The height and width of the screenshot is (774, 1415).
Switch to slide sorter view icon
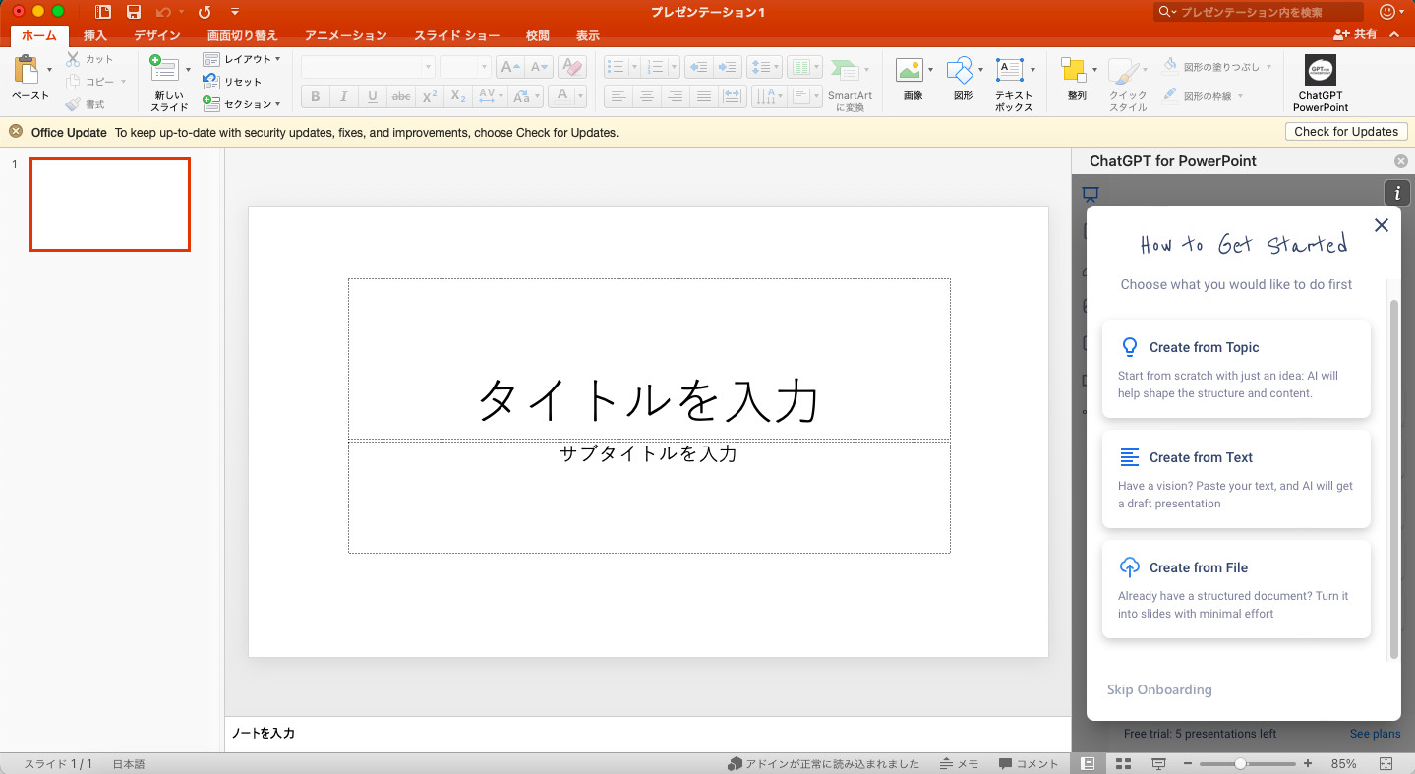pos(1123,764)
